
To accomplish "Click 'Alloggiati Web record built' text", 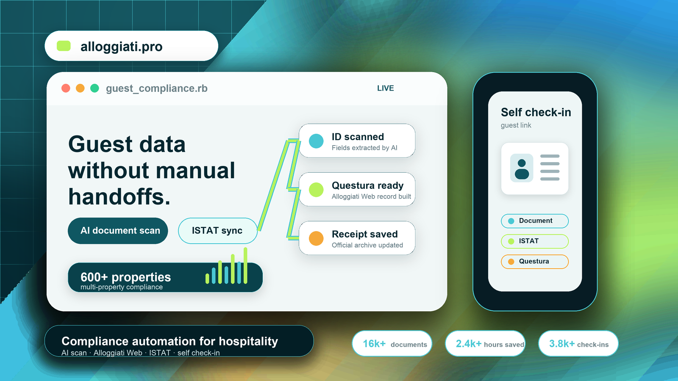I will pos(371,196).
